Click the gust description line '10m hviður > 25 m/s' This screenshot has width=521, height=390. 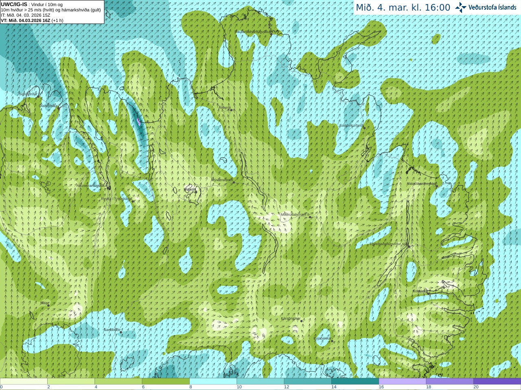point(51,10)
